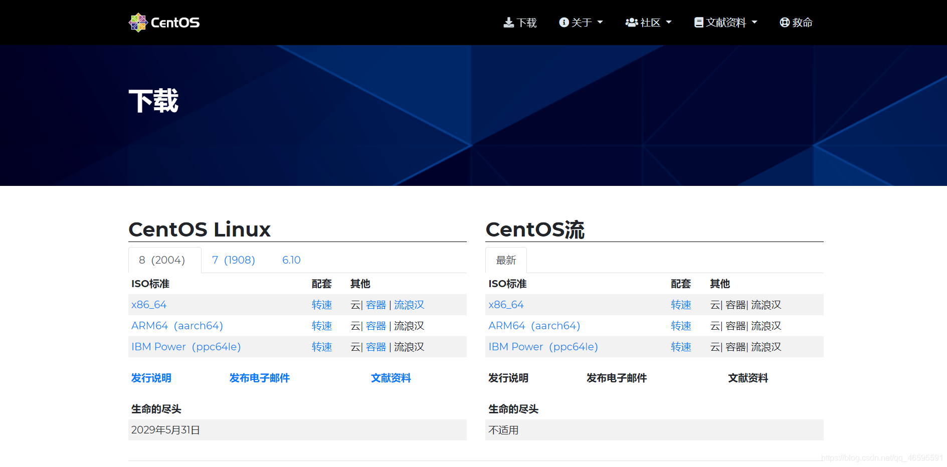Select the 8 (2004) tab
This screenshot has width=947, height=467.
click(165, 260)
